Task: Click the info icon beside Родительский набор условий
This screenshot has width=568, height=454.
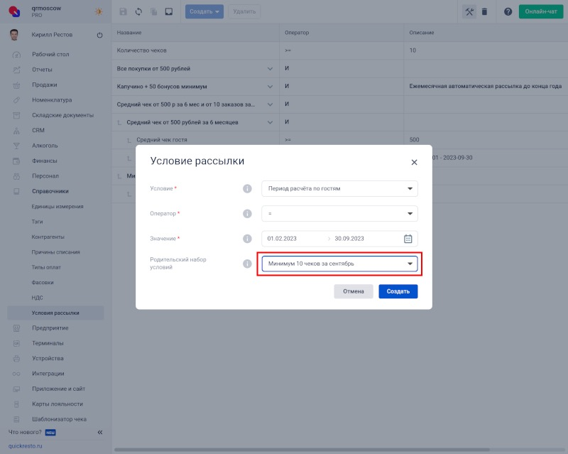Action: pyautogui.click(x=247, y=264)
